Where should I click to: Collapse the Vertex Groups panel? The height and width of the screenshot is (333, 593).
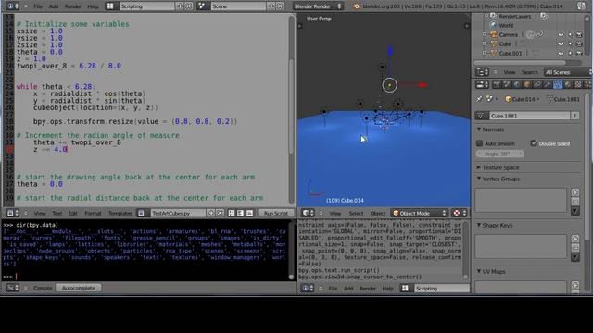tap(479, 179)
